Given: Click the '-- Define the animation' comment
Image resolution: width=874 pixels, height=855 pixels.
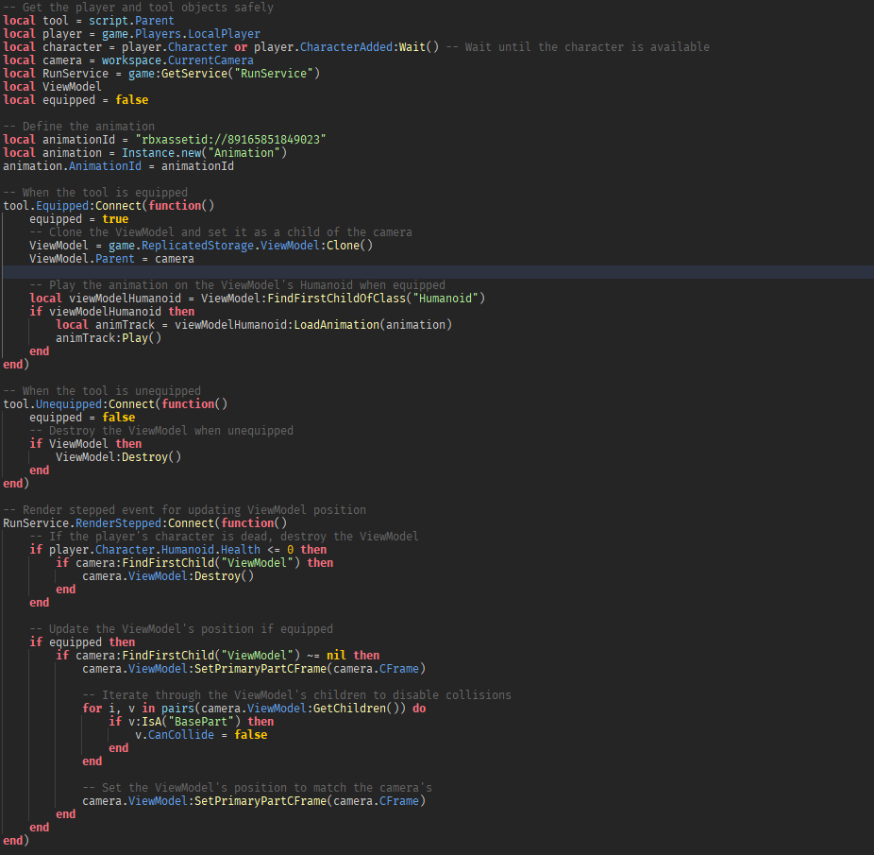Looking at the screenshot, I should [79, 127].
